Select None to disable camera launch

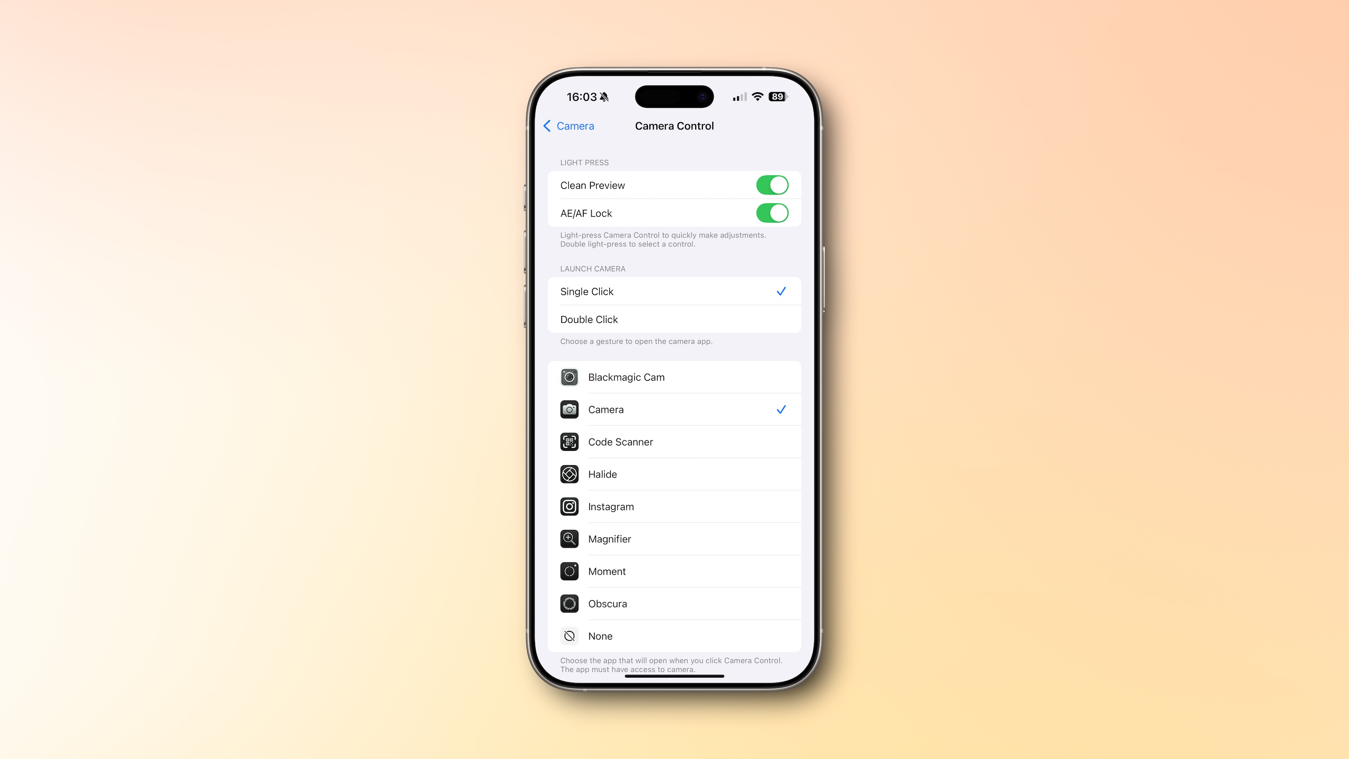coord(674,636)
